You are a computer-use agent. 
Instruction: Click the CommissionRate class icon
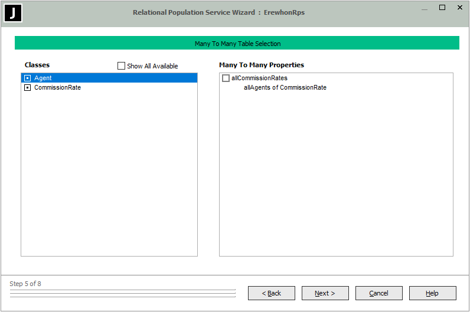point(27,88)
